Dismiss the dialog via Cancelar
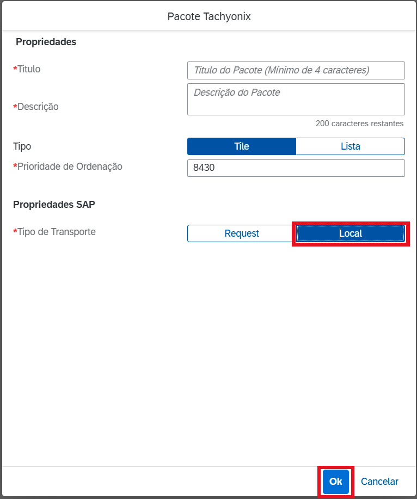 tap(379, 482)
